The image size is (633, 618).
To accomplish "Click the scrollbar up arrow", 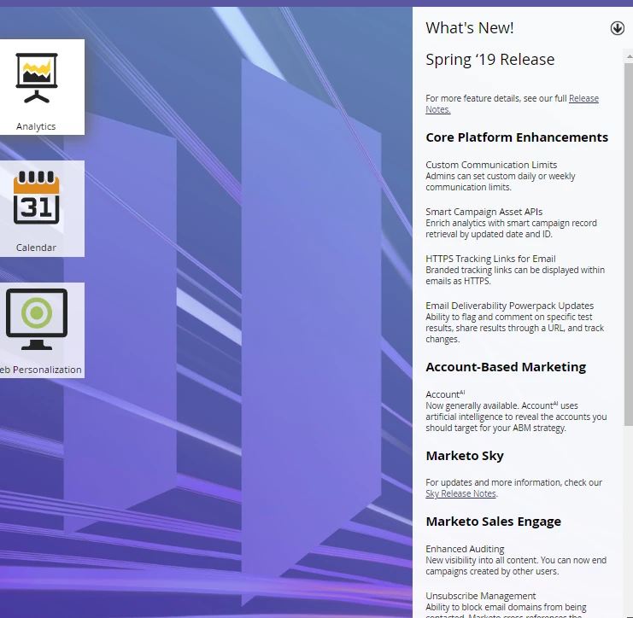I will pyautogui.click(x=629, y=58).
